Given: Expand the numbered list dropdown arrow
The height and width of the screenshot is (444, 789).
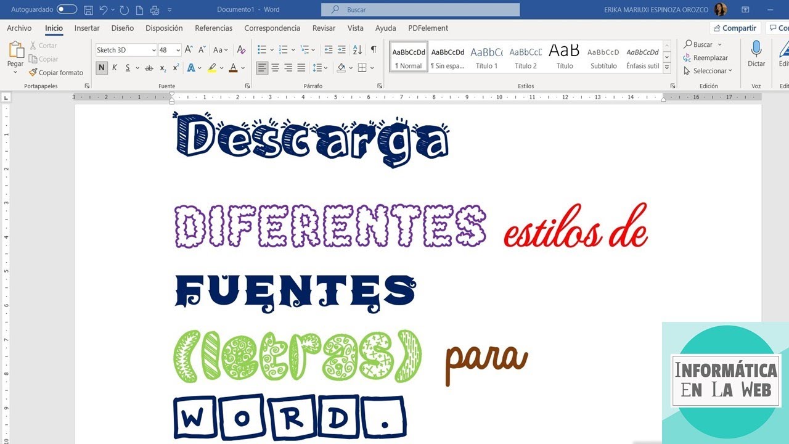Looking at the screenshot, I should pyautogui.click(x=293, y=50).
